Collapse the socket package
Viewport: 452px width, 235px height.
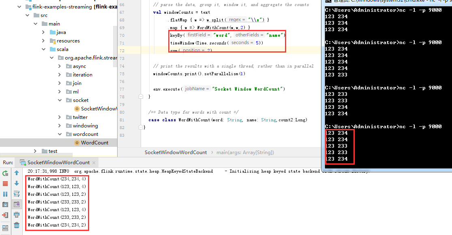pos(60,100)
